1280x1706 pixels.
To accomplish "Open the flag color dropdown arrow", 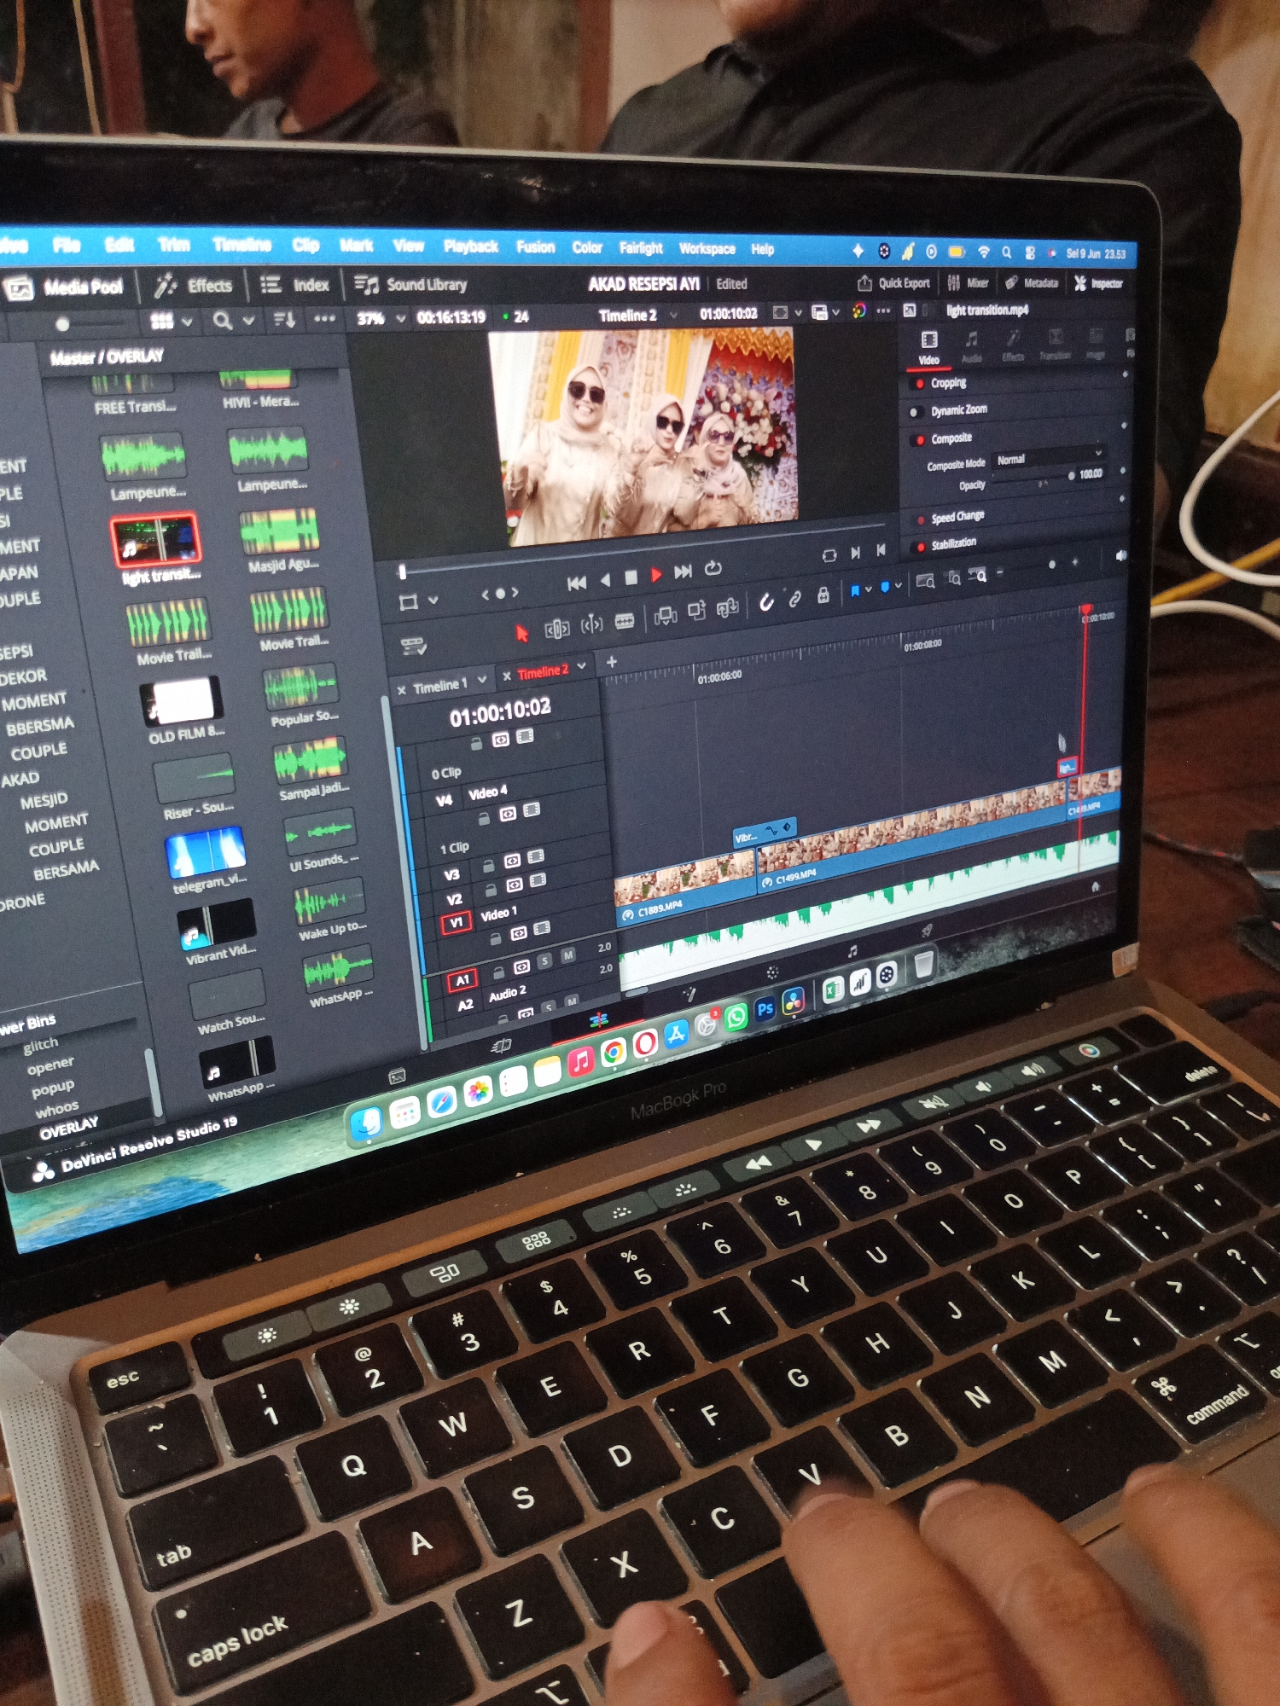I will 869,589.
